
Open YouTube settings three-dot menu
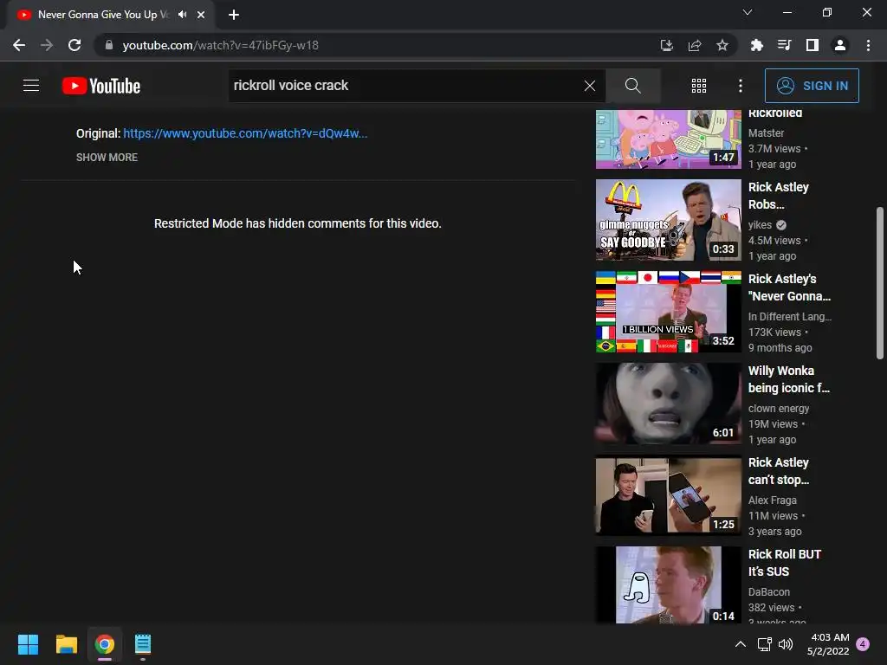pyautogui.click(x=740, y=86)
